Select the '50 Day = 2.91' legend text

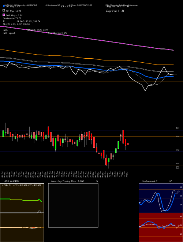[x=14, y=11]
